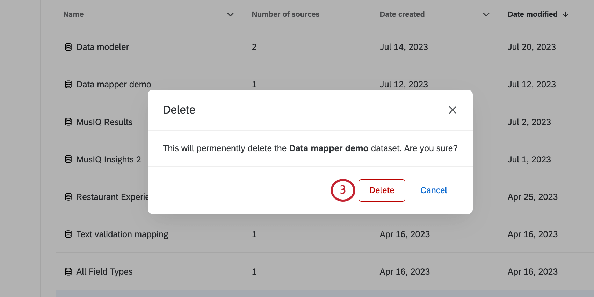Open the All Field Types dataset
Screen dimensions: 594x297
click(x=104, y=271)
